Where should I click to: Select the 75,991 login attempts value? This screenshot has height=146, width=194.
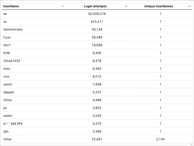(x=97, y=139)
